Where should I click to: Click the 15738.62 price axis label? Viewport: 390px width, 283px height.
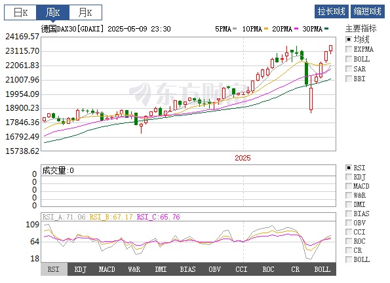[x=22, y=151]
